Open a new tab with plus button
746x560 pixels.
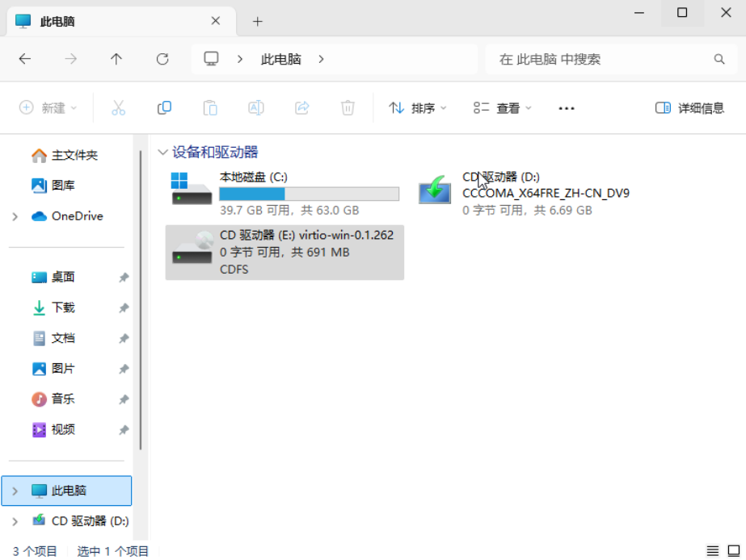[x=258, y=22]
